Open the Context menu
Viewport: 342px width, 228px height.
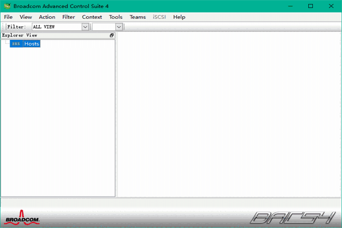click(92, 17)
